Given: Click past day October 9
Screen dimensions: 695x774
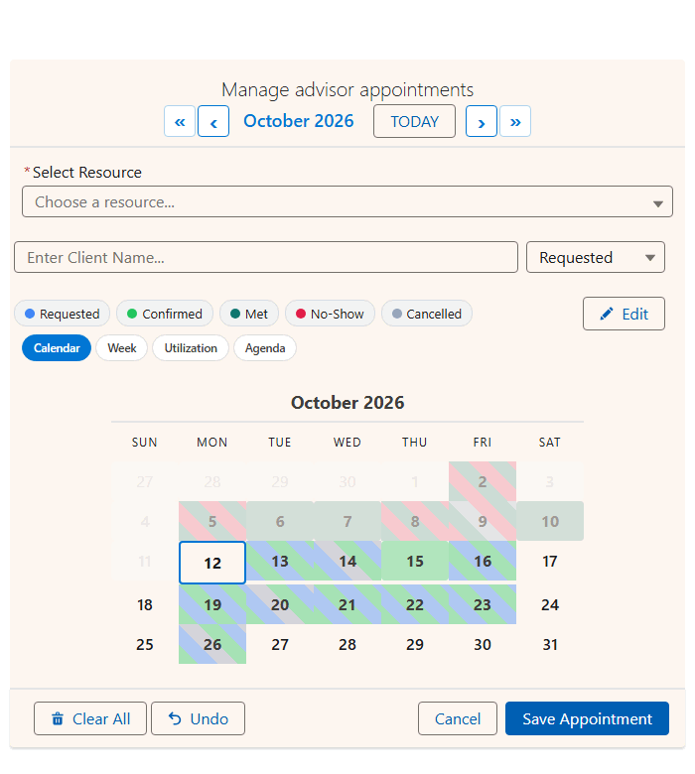Looking at the screenshot, I should point(483,521).
